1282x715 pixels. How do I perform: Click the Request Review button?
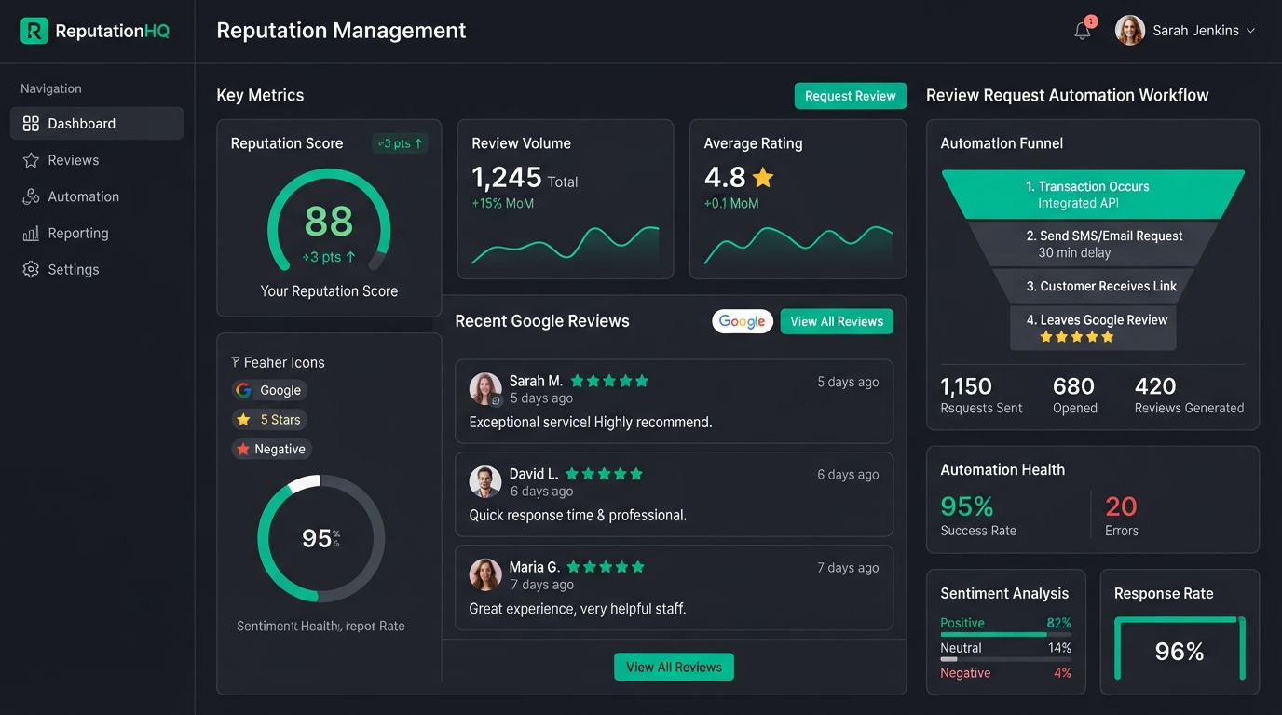click(851, 96)
